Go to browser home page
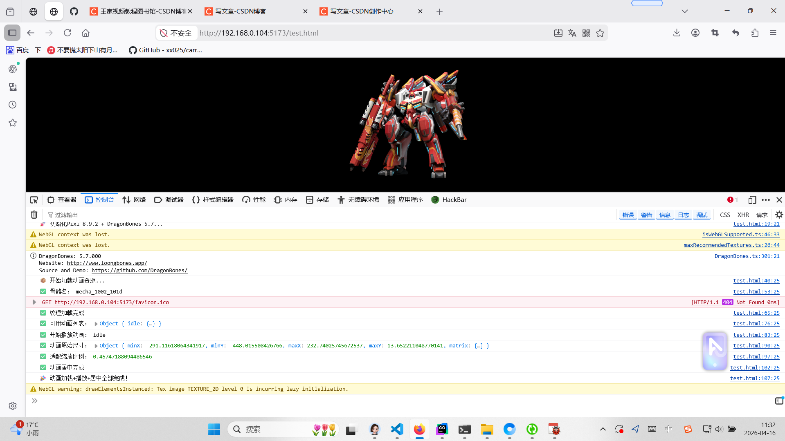Image resolution: width=785 pixels, height=441 pixels. pos(85,33)
